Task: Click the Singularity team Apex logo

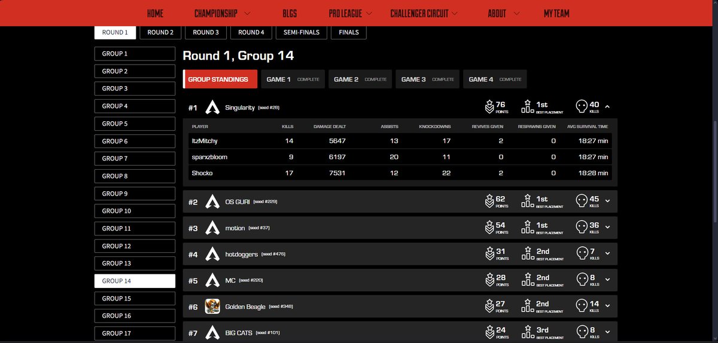Action: [x=212, y=108]
